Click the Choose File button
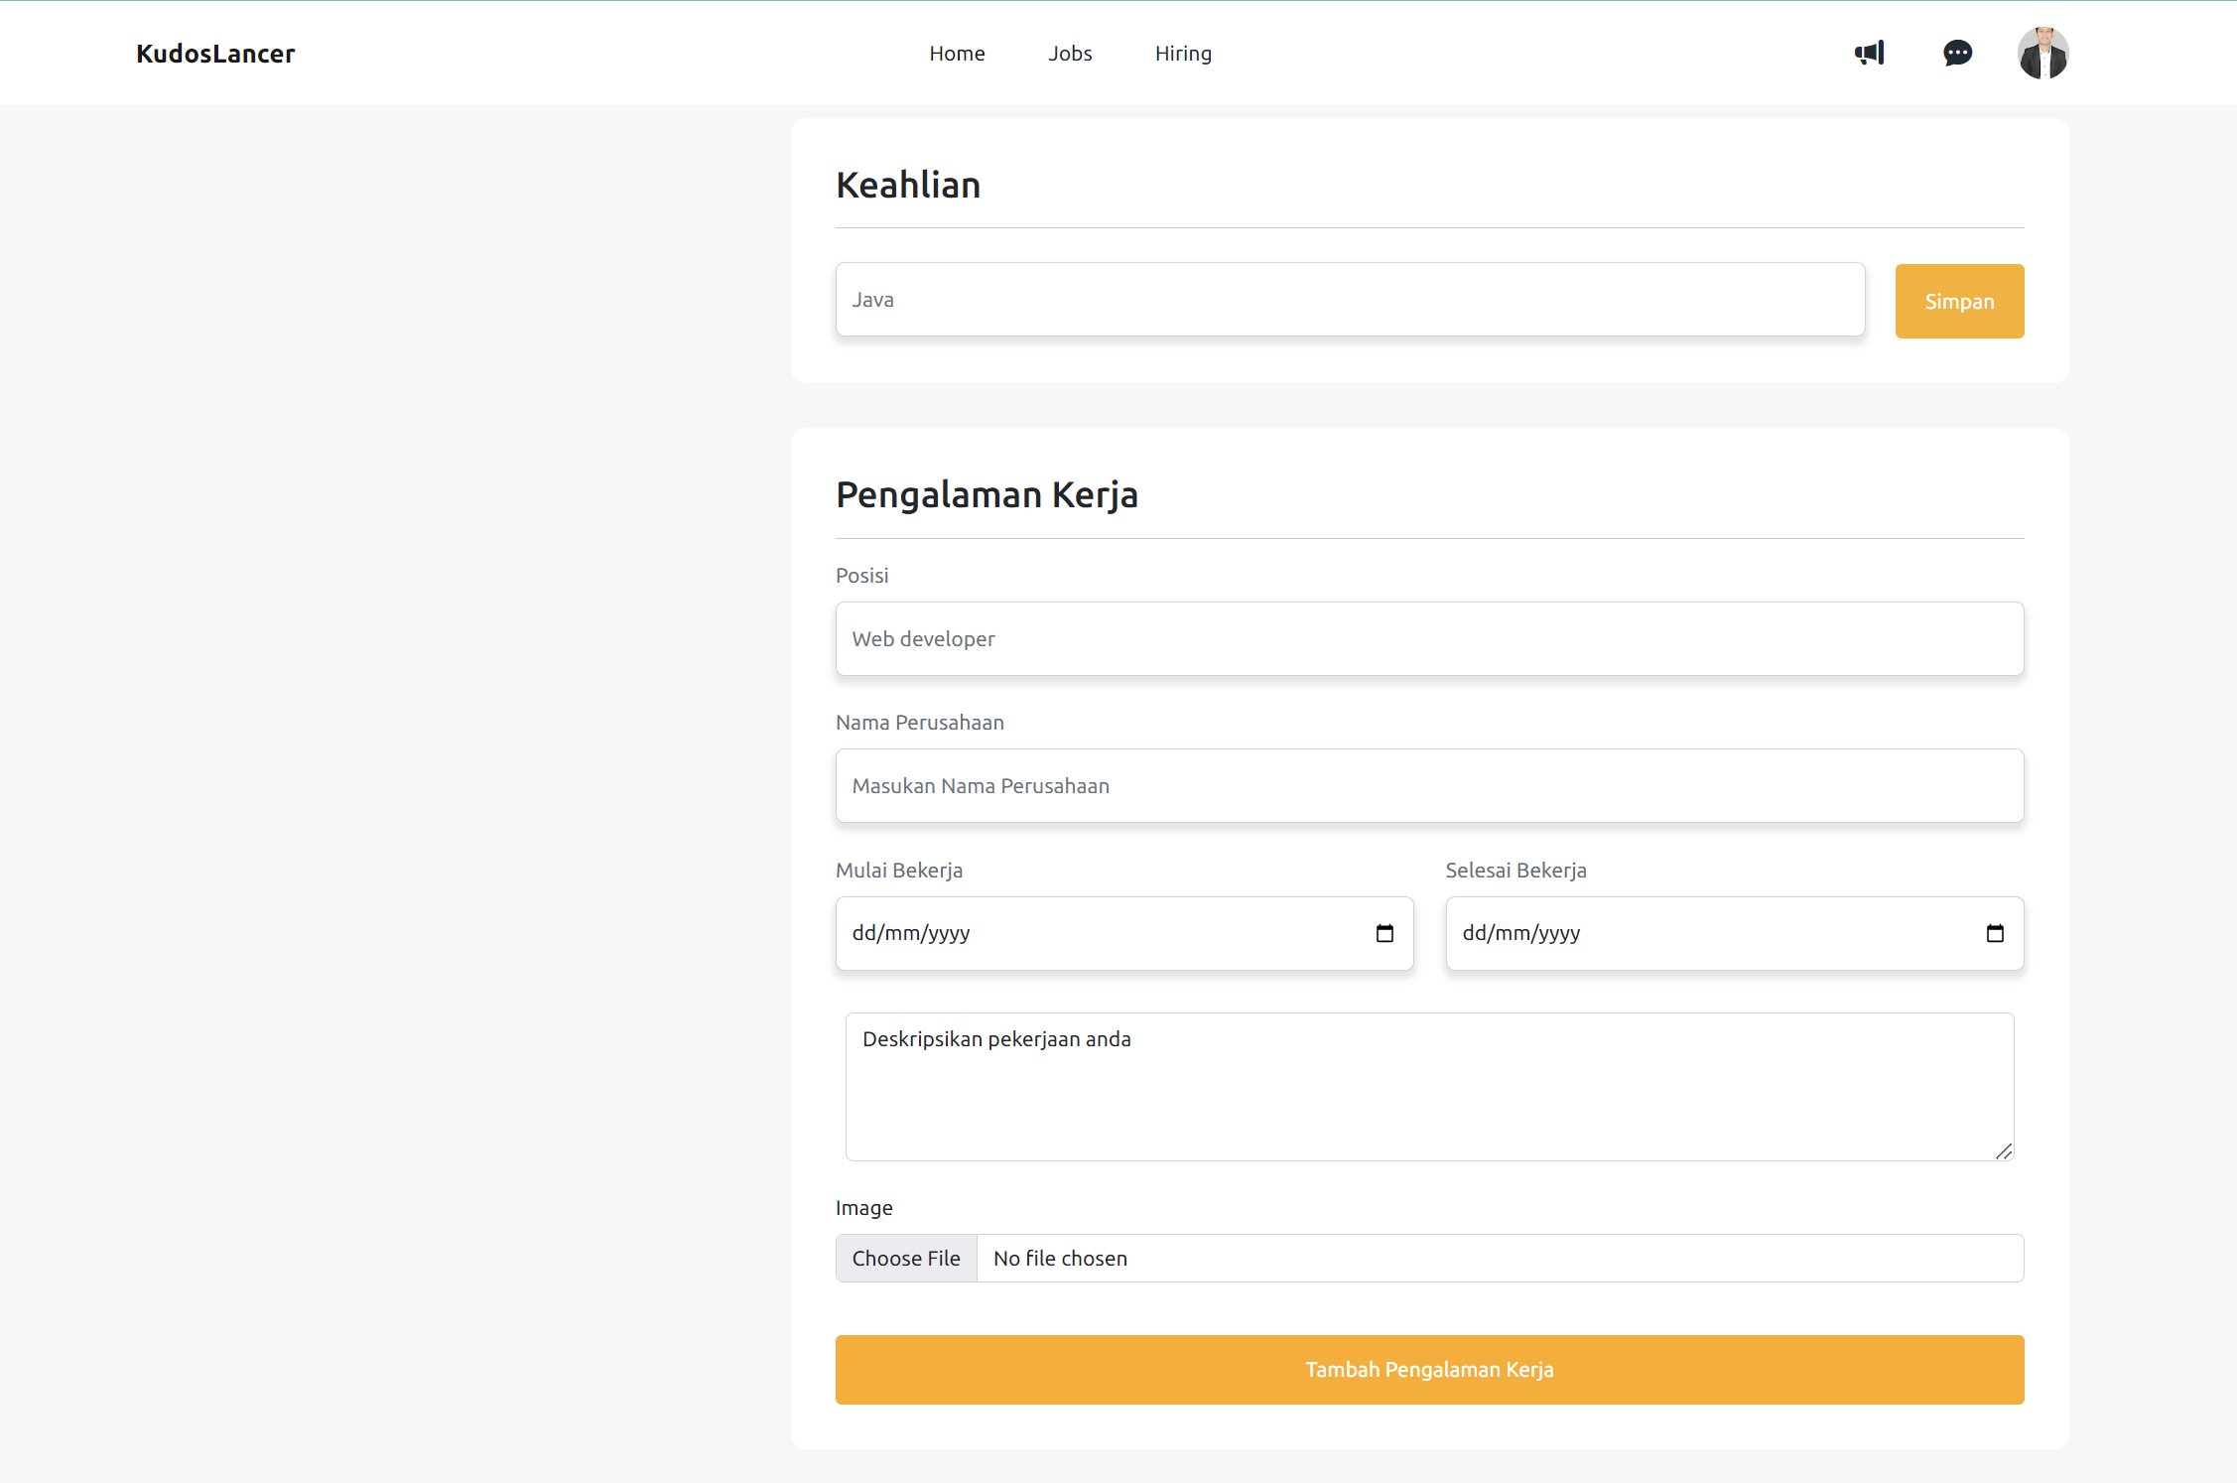Screen dimensions: 2237x1483 [x=905, y=1258]
